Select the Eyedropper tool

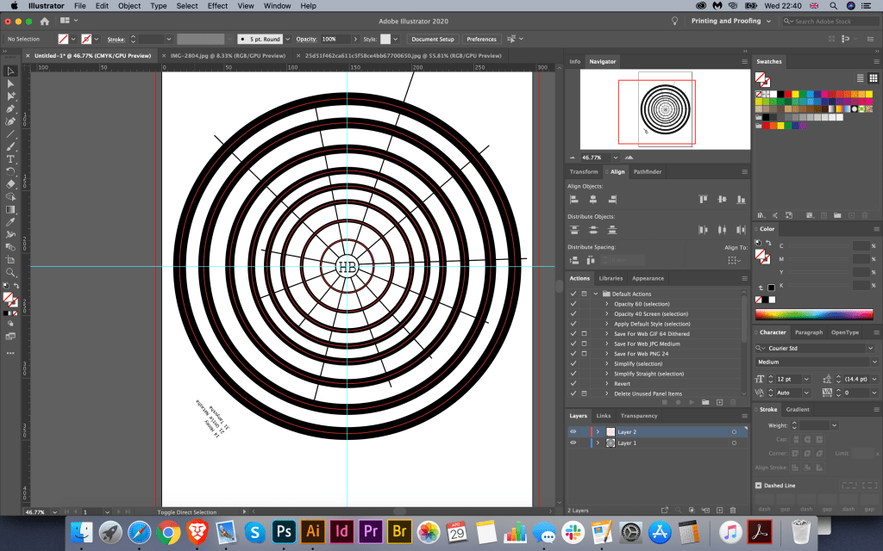10,222
